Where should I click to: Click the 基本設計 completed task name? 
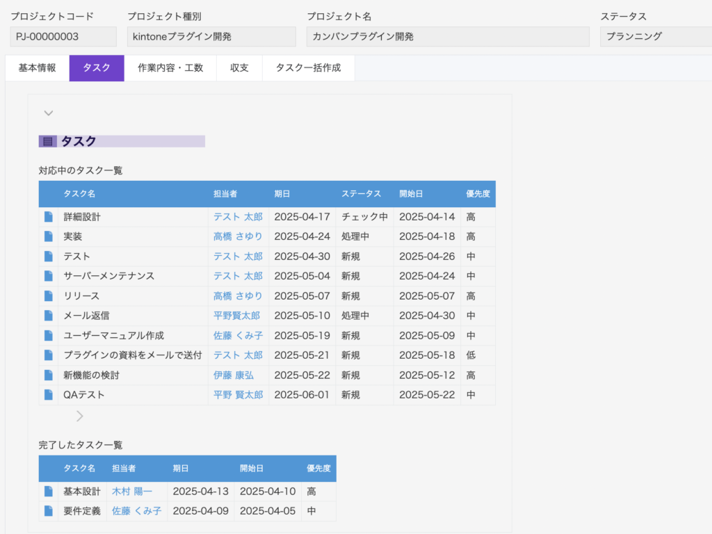(82, 491)
